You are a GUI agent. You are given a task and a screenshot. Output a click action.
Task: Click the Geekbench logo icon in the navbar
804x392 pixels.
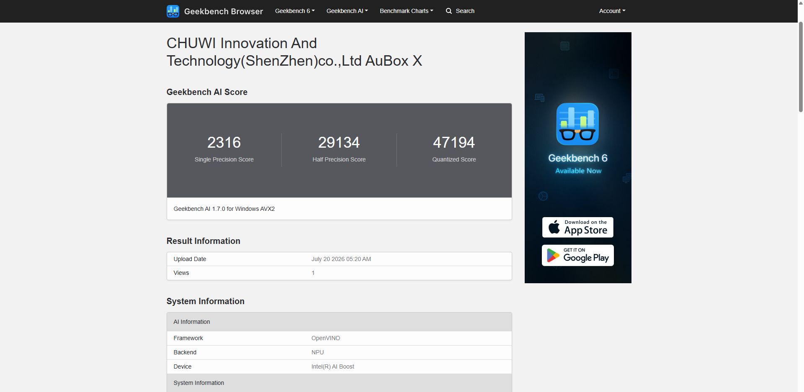click(173, 11)
